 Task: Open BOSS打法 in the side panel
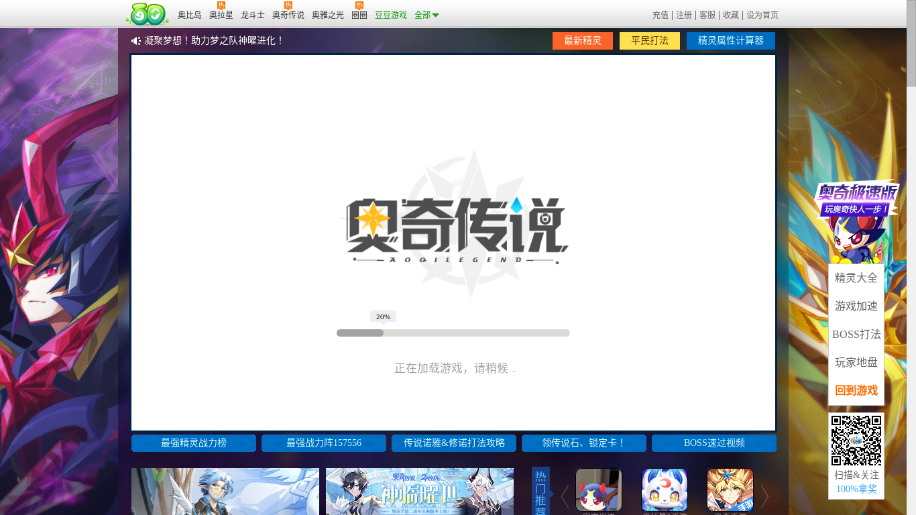tap(856, 334)
